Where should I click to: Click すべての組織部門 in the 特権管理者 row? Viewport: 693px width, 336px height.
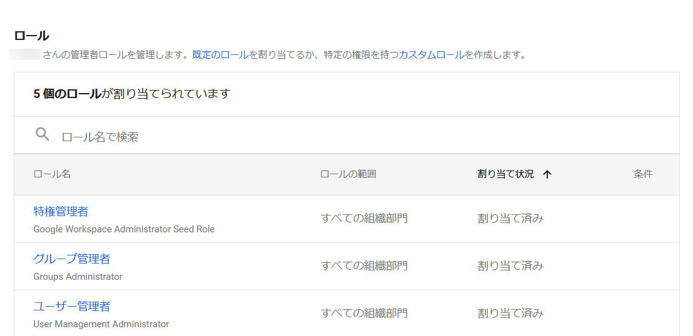364,218
